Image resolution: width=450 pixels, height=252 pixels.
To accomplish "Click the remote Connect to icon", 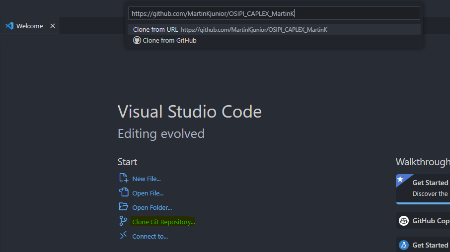I will [x=123, y=236].
